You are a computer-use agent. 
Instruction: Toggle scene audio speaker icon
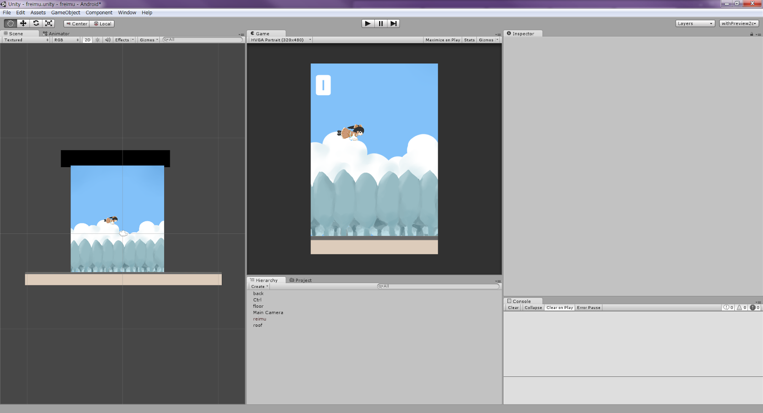[108, 40]
